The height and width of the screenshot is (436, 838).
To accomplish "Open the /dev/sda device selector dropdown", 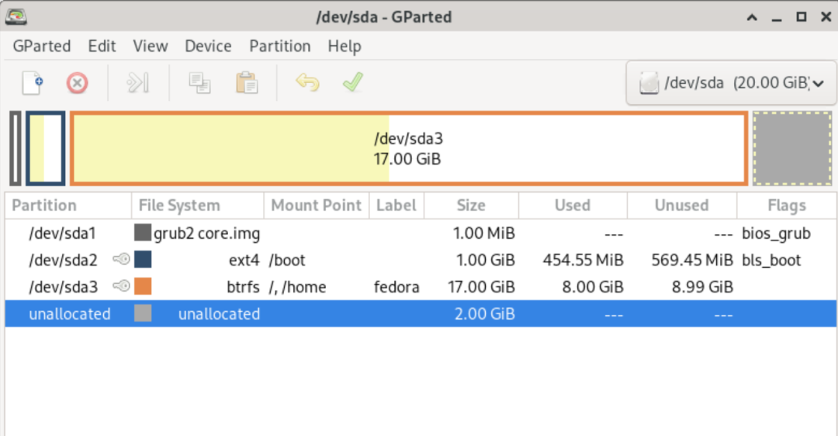I will [x=731, y=83].
